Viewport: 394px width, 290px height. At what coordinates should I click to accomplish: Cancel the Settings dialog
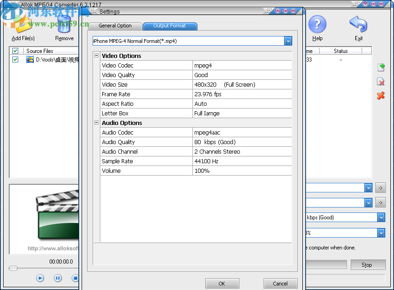pos(280,283)
